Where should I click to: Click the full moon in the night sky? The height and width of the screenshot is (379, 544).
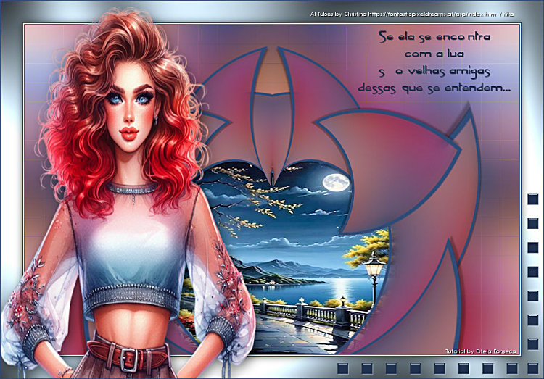(334, 181)
